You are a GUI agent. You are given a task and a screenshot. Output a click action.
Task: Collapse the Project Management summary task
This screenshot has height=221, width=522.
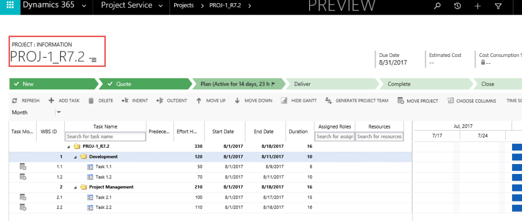(75, 187)
